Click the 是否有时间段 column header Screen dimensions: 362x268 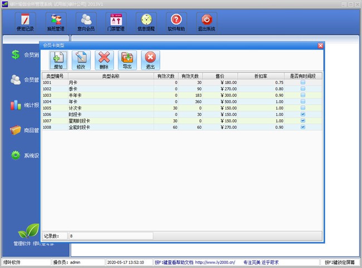tap(303, 76)
